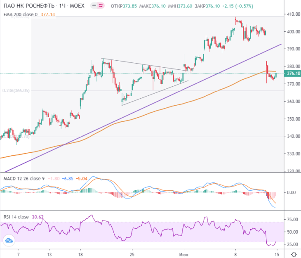The height and width of the screenshot is (258, 301).
Task: Click the MACD line value -6.85
Action: (x=68, y=179)
